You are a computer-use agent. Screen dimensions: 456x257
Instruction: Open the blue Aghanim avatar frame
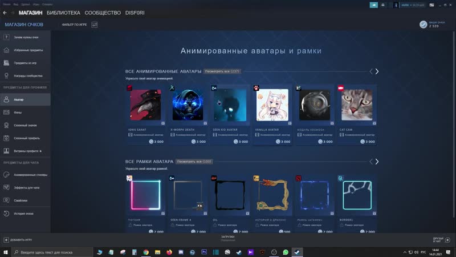click(315, 195)
